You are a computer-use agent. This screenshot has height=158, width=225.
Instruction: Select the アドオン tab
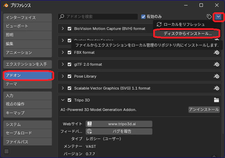pyautogui.click(x=28, y=76)
